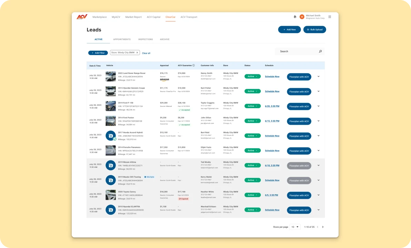The width and height of the screenshot is (411, 248).
Task: Click the Bulk Upload button
Action: click(314, 30)
